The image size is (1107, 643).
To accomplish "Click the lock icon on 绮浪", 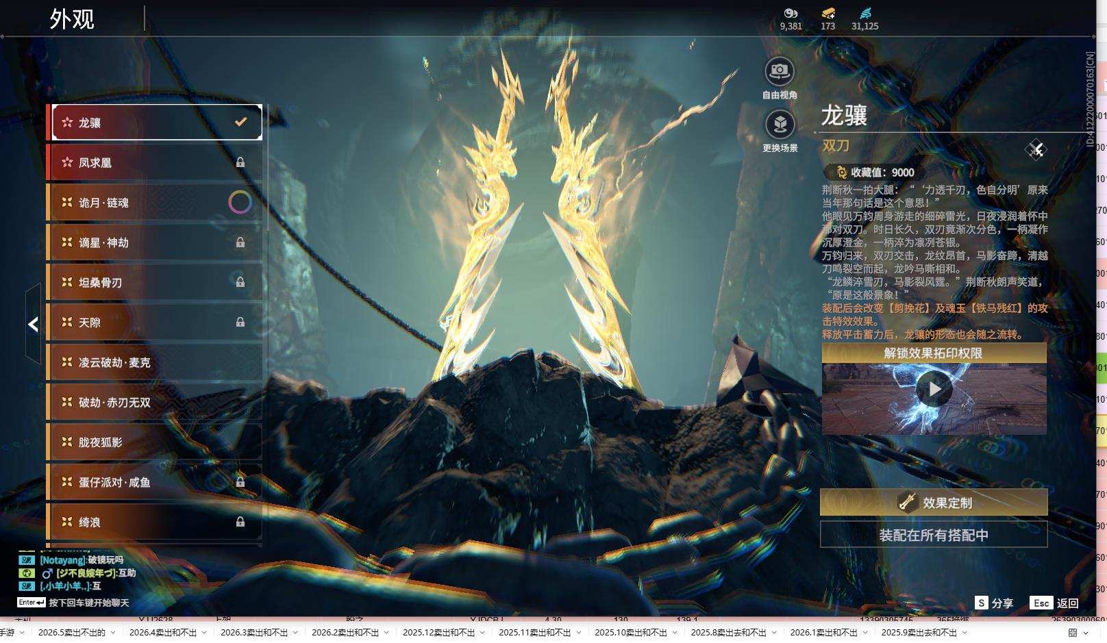I will pyautogui.click(x=240, y=522).
